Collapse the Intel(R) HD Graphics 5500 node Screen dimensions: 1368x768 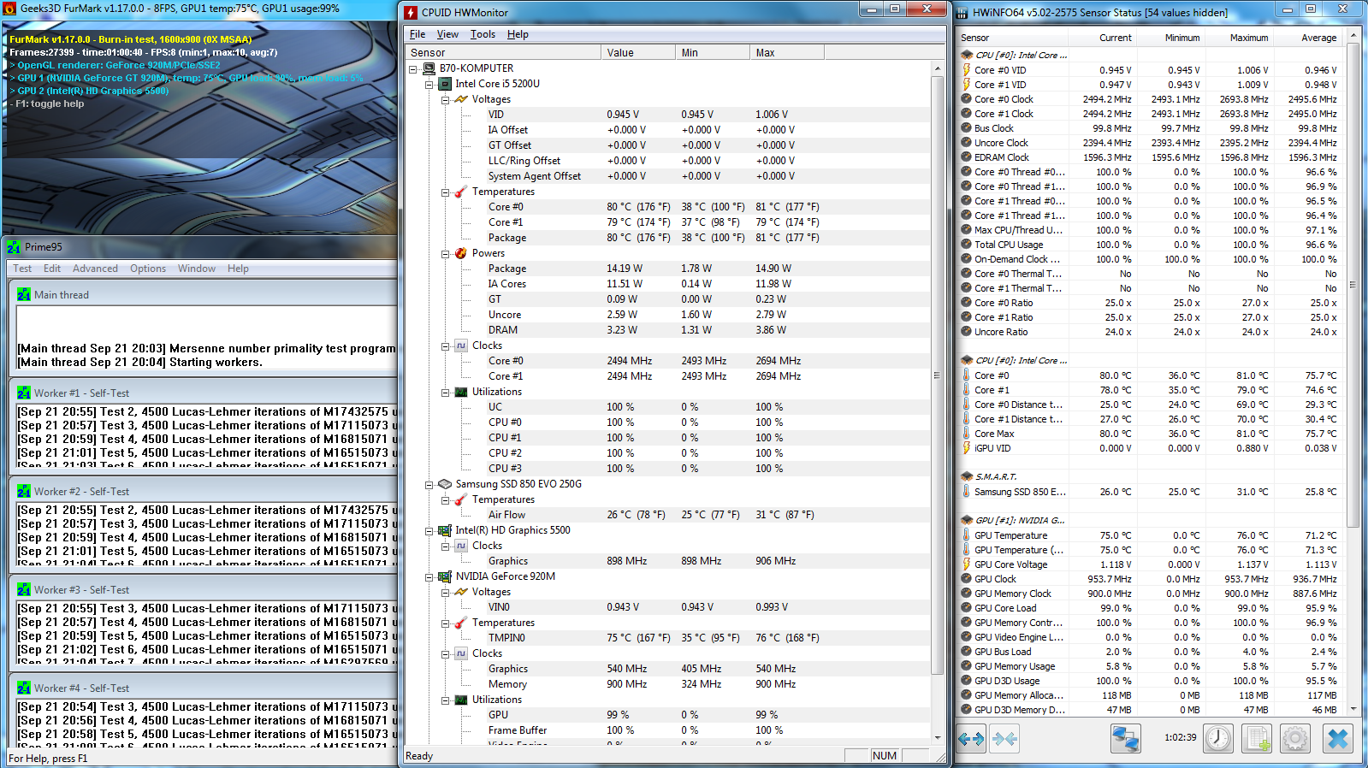[429, 530]
